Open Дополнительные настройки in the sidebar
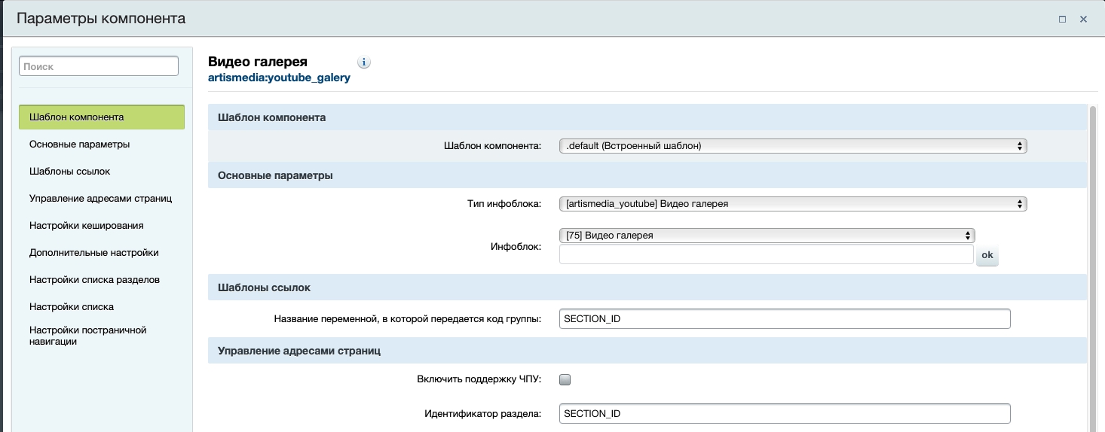 (x=93, y=252)
